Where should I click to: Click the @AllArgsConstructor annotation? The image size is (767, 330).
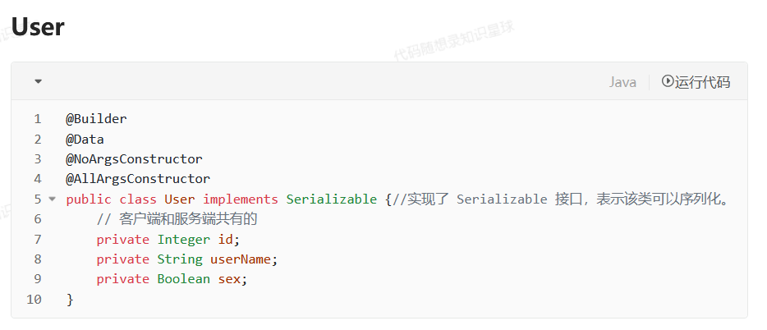coord(138,179)
